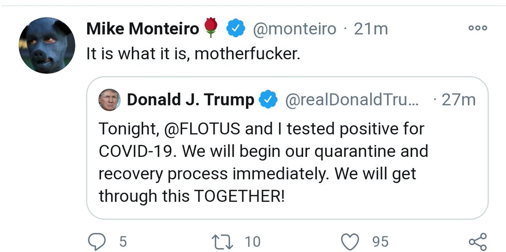Visit the @monteiro handle link

pyautogui.click(x=294, y=29)
